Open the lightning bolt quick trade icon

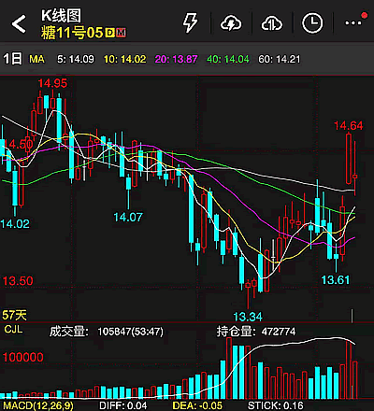190,22
